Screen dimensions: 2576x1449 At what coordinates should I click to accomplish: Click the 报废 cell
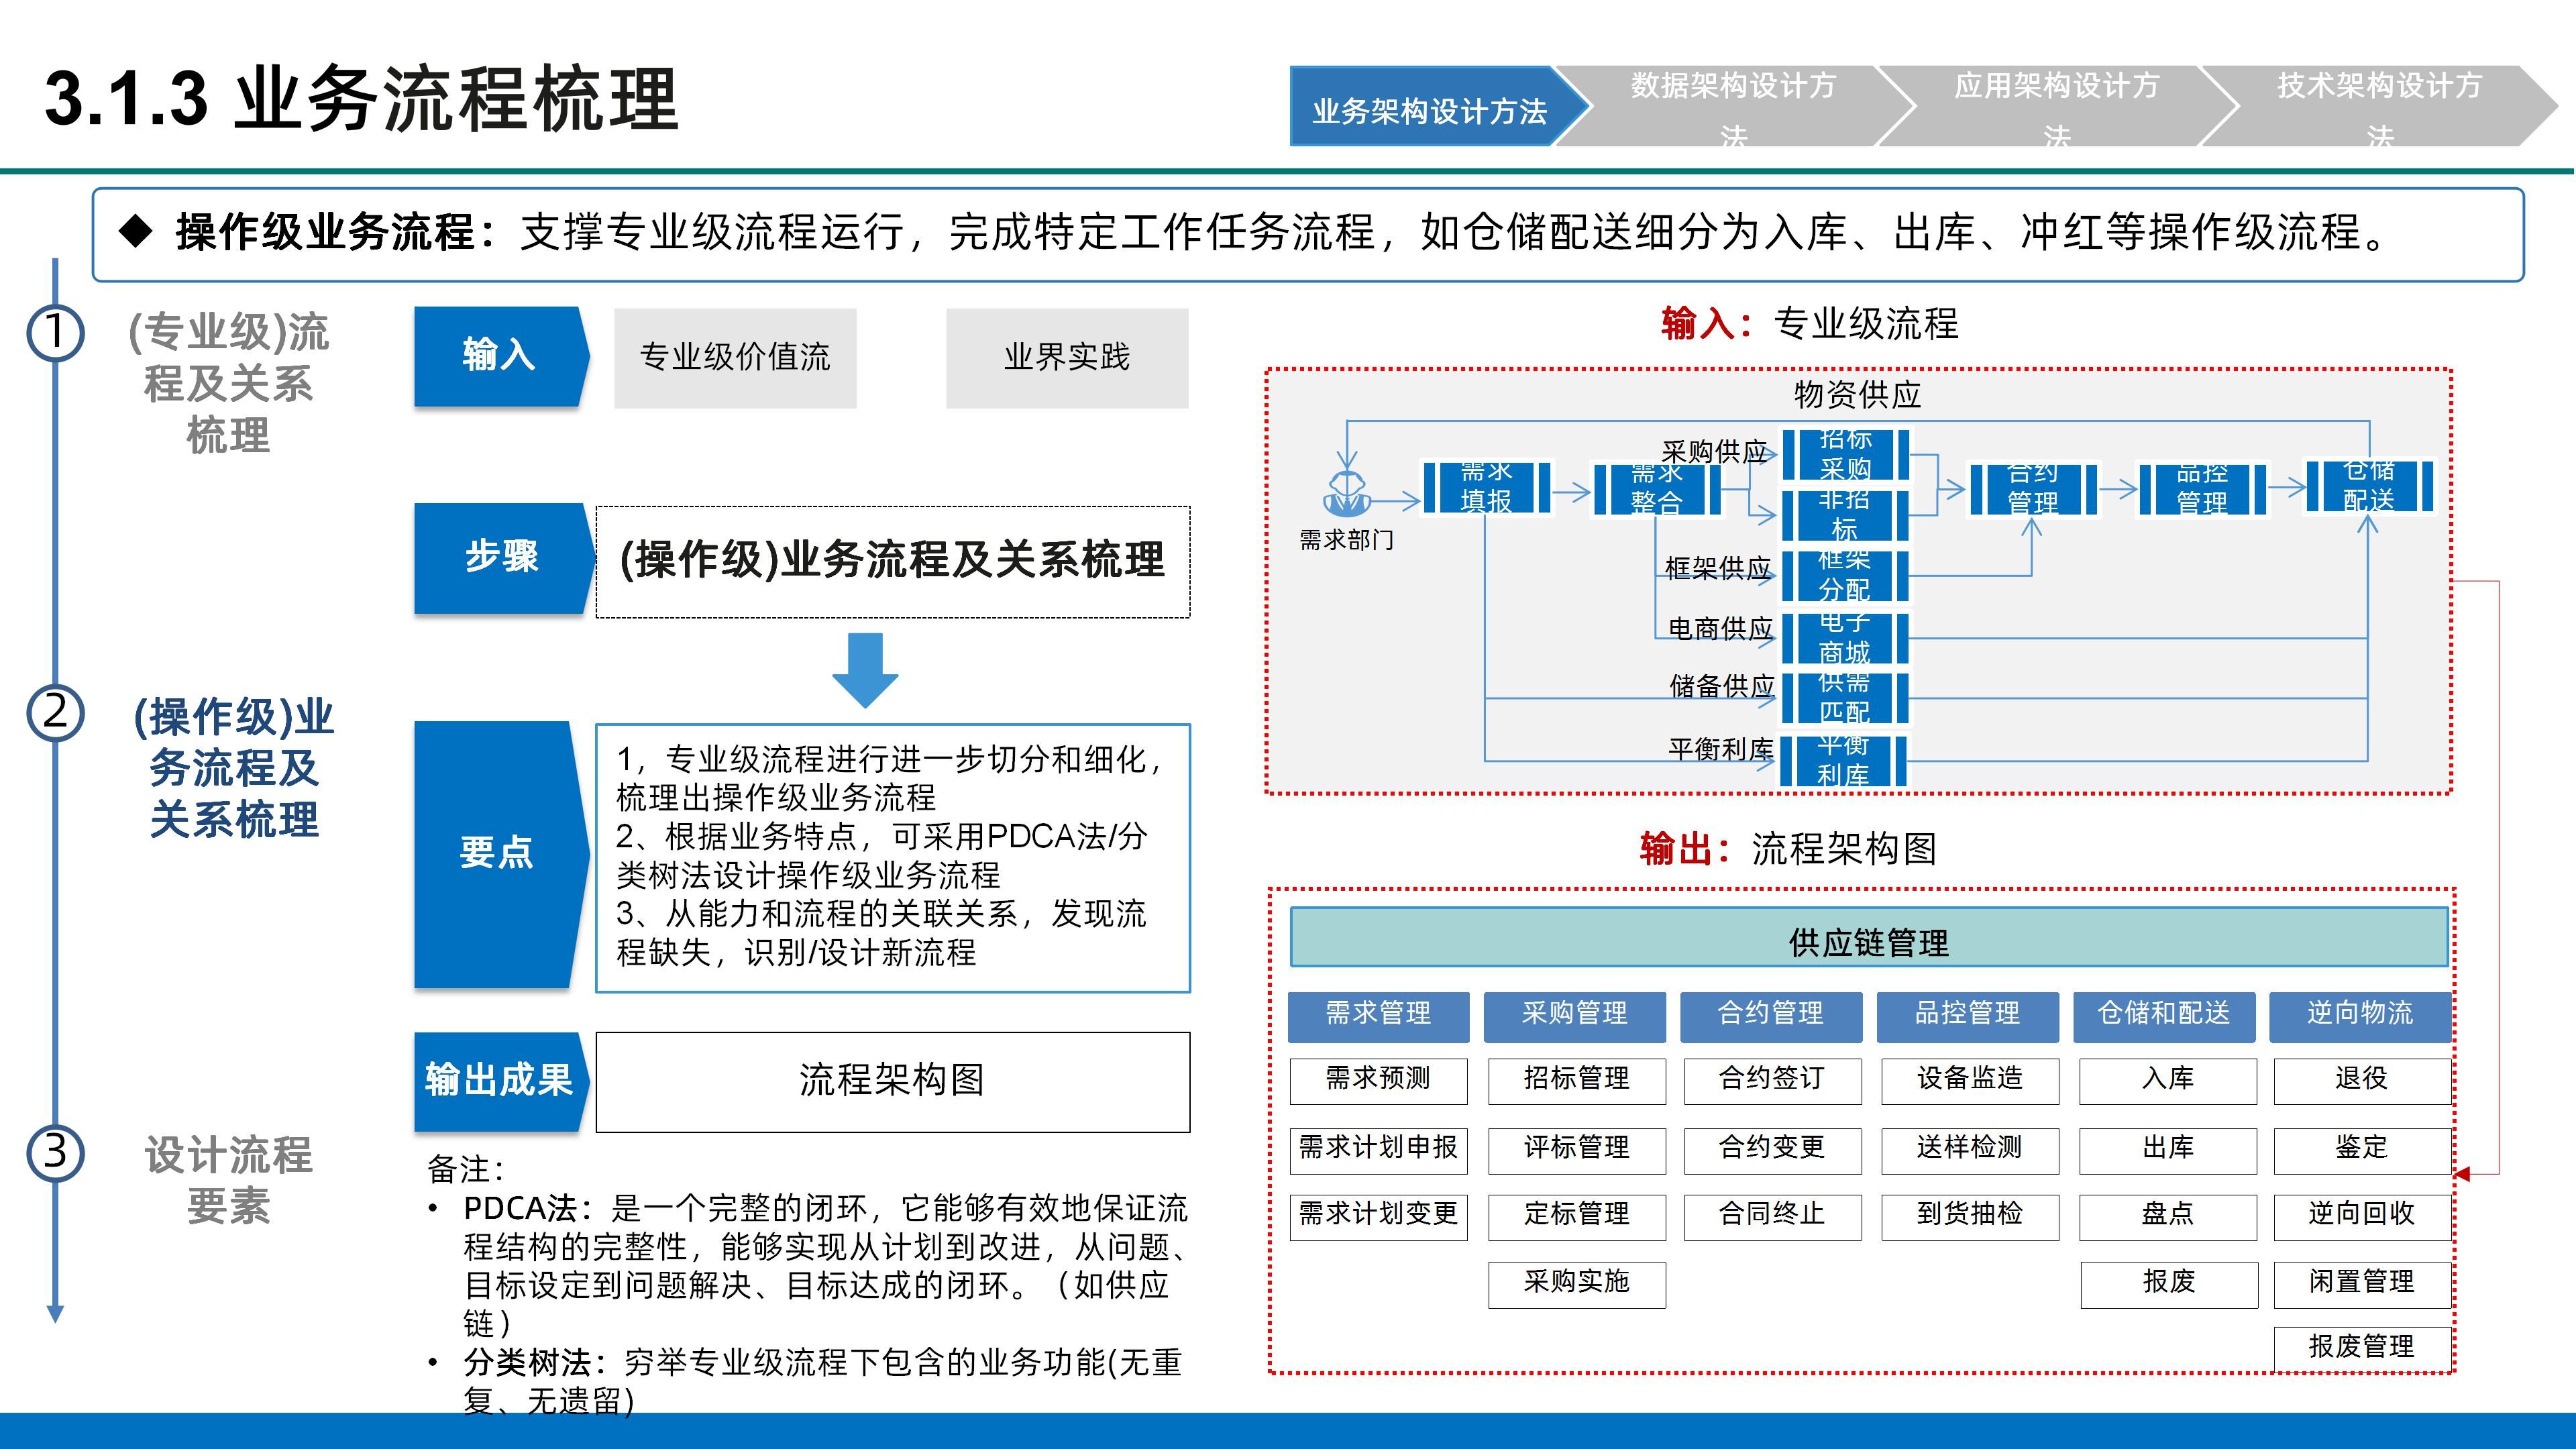click(x=2169, y=1284)
